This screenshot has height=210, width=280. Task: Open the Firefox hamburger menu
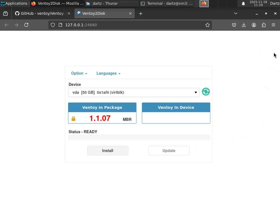pos(273,25)
